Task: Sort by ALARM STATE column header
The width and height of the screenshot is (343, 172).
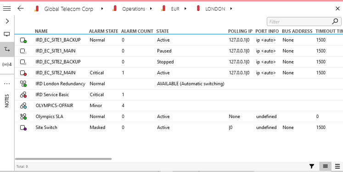Action: [103, 31]
